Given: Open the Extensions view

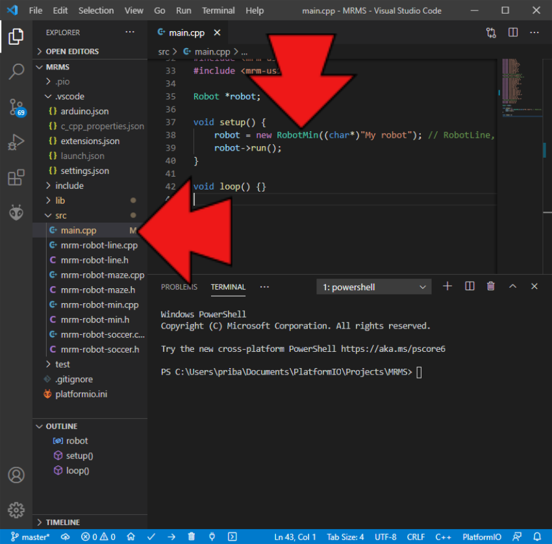Looking at the screenshot, I should coord(16,177).
